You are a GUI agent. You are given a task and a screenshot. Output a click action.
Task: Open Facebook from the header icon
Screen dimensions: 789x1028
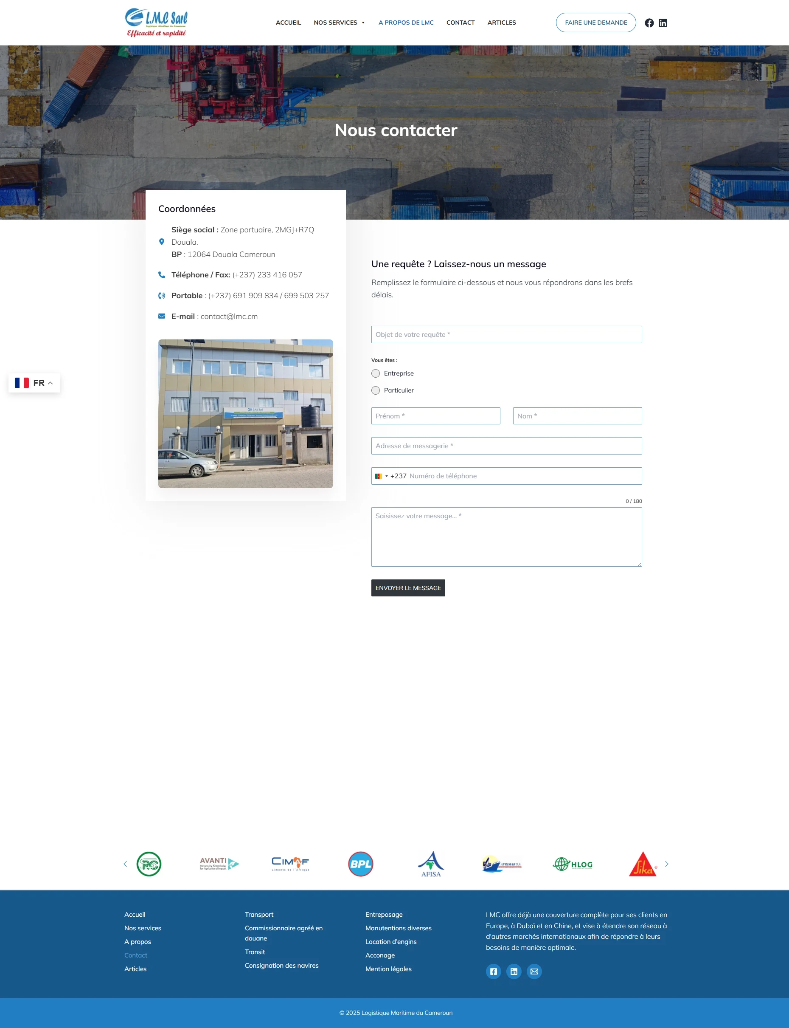[x=649, y=22]
